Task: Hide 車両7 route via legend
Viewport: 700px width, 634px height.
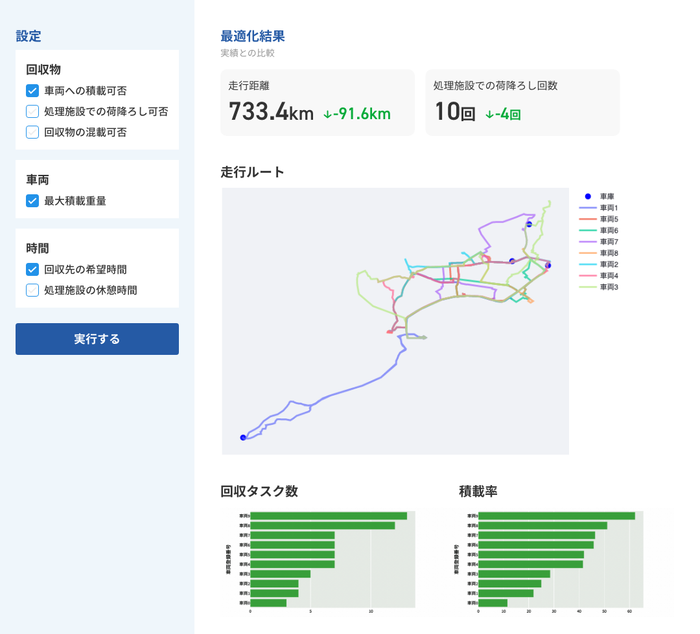Action: pyautogui.click(x=598, y=242)
